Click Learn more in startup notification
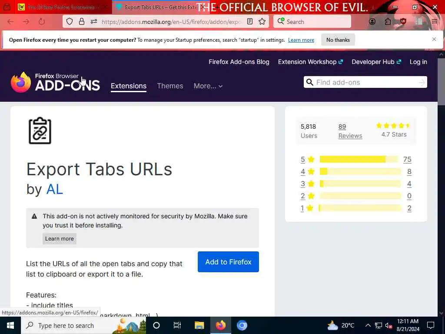445x334 pixels. [301, 40]
